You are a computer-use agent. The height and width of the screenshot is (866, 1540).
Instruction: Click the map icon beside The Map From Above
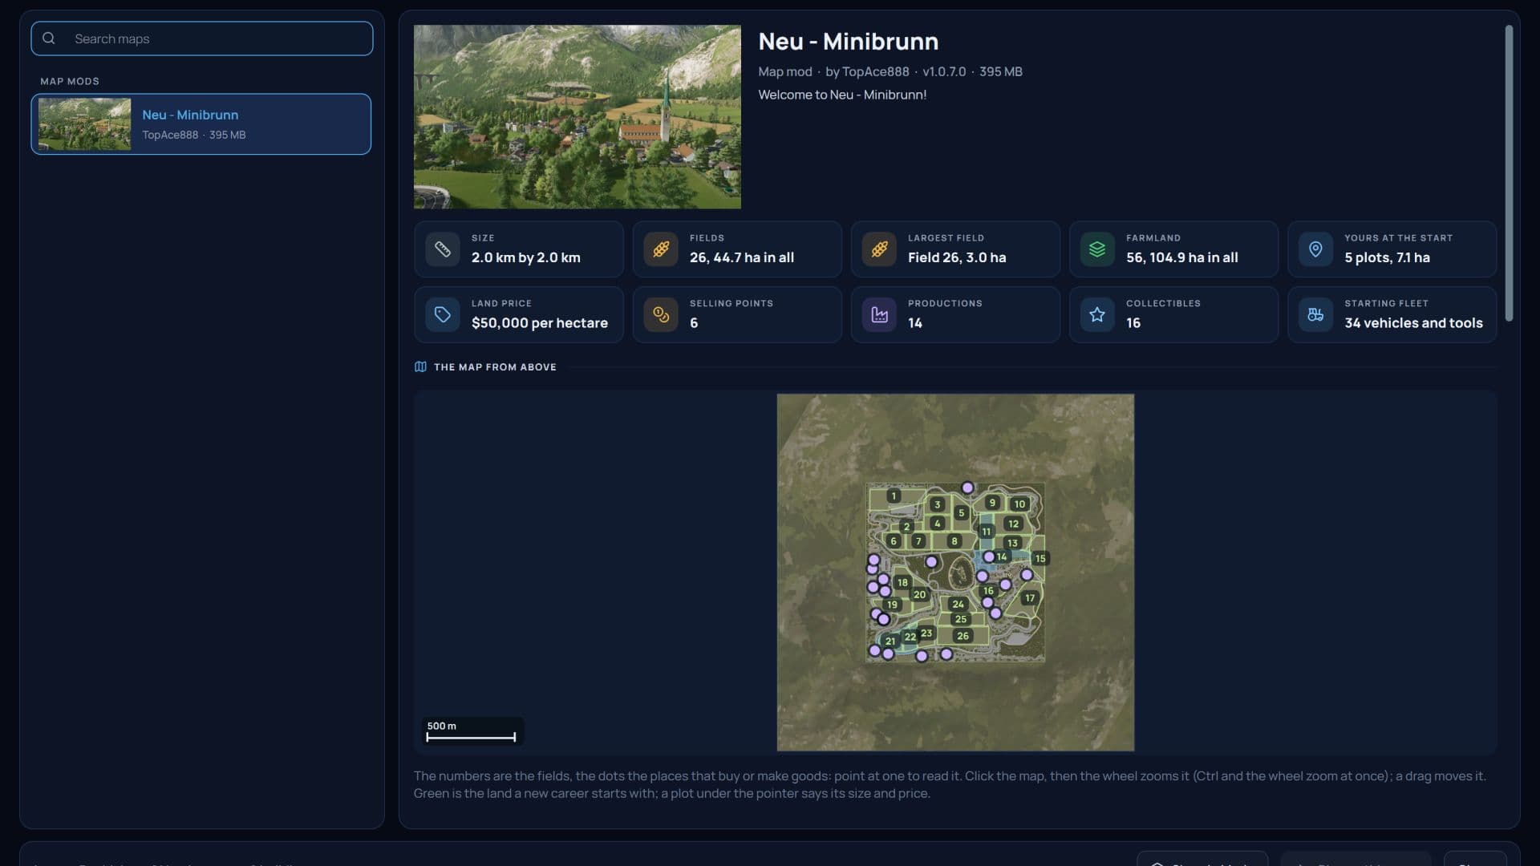pyautogui.click(x=420, y=366)
